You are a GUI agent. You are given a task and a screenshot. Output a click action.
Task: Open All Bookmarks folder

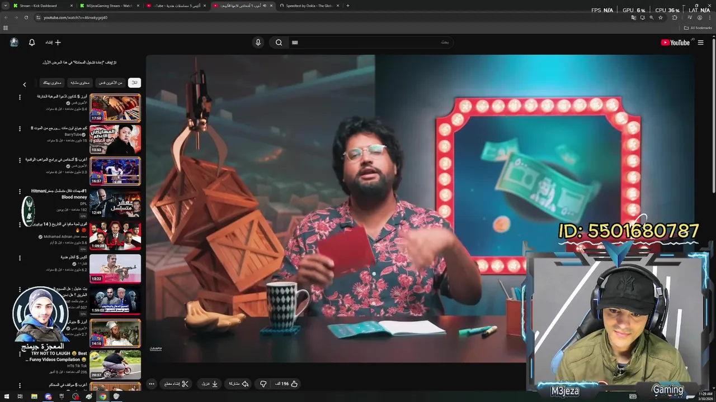[x=698, y=27]
